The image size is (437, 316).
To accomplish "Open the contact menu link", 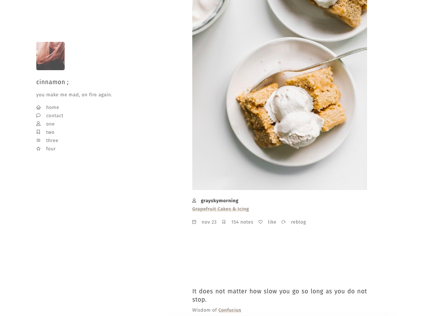I will pyautogui.click(x=55, y=116).
